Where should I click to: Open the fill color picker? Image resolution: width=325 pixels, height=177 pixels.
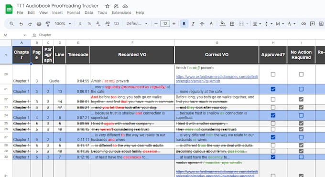tap(223, 23)
